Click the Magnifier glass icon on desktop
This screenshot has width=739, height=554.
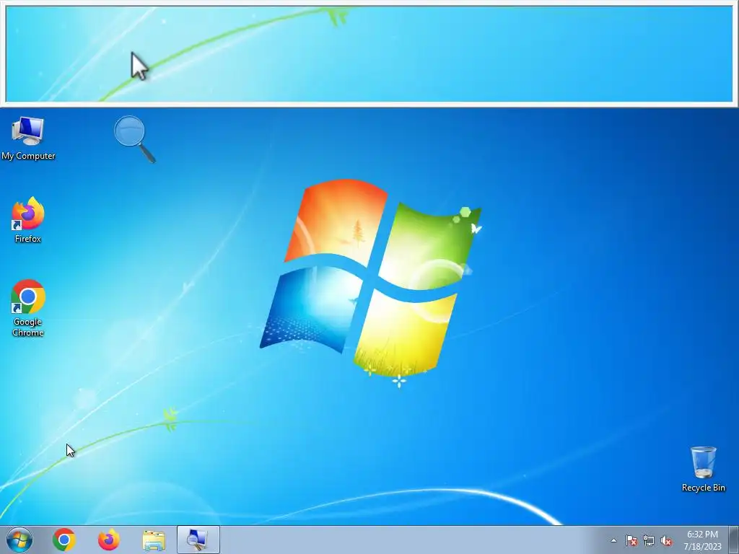coord(135,139)
